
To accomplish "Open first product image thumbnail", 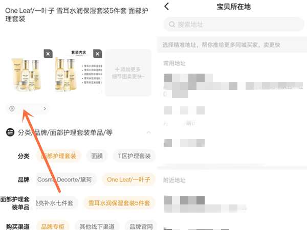I will [27, 74].
